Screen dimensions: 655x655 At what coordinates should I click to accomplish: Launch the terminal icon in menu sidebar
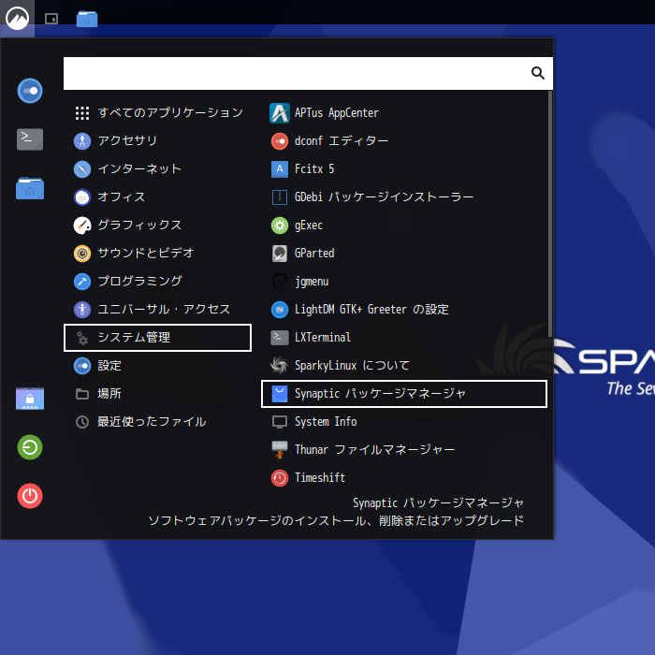click(x=30, y=139)
